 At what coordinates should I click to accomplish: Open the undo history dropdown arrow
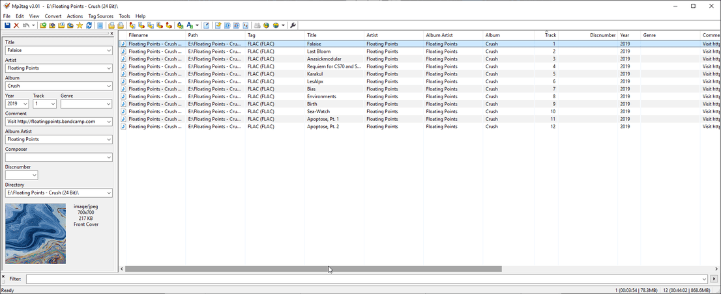tap(33, 25)
